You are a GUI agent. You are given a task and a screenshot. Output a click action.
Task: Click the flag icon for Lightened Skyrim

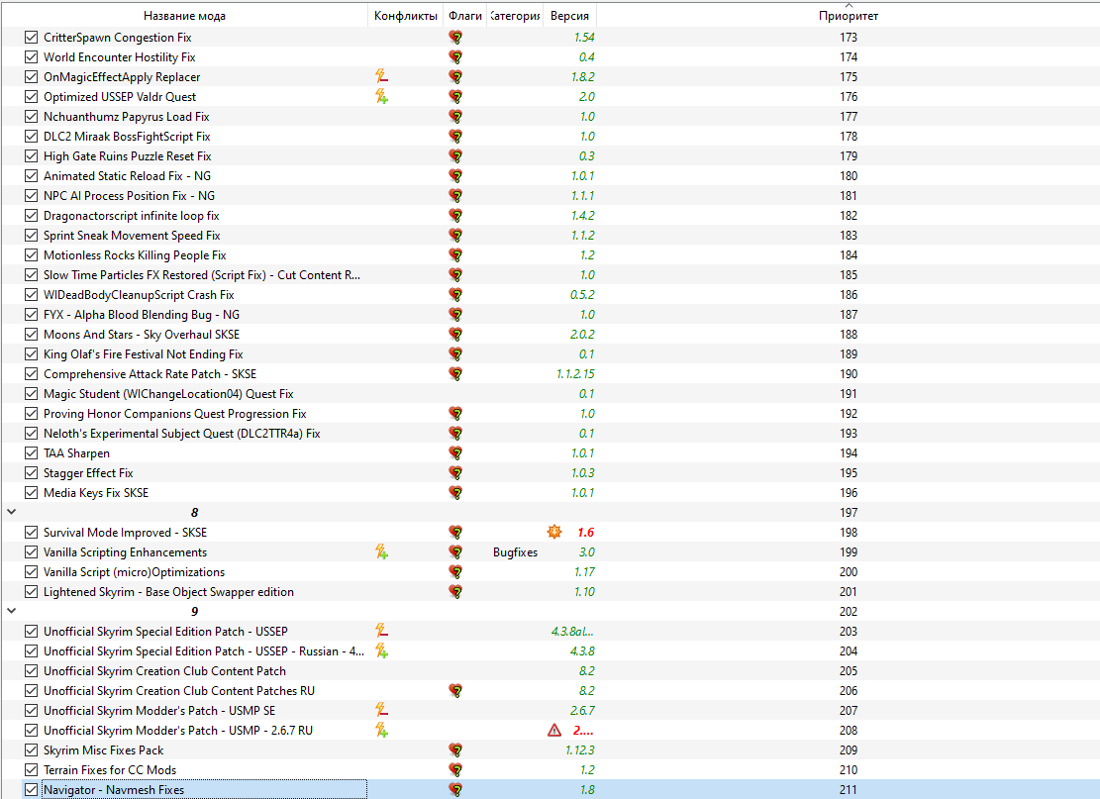pos(456,591)
